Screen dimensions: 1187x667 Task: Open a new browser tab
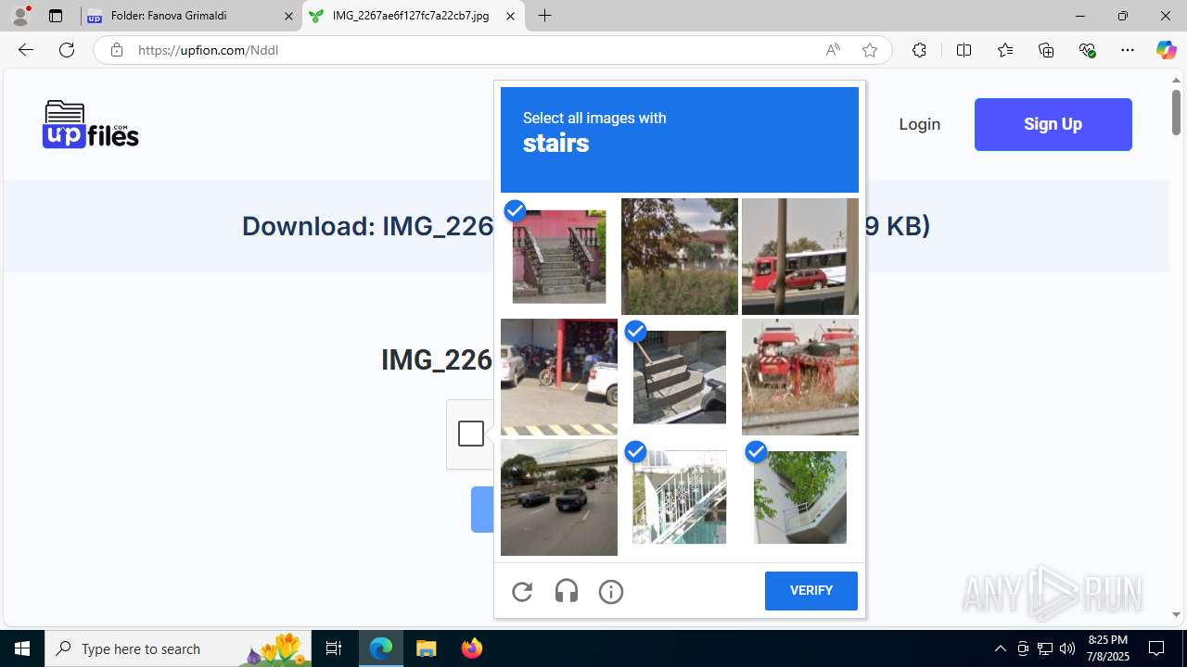coord(545,16)
